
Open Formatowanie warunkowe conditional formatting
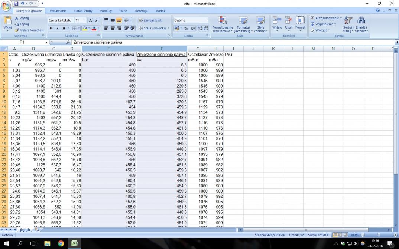click(x=223, y=25)
